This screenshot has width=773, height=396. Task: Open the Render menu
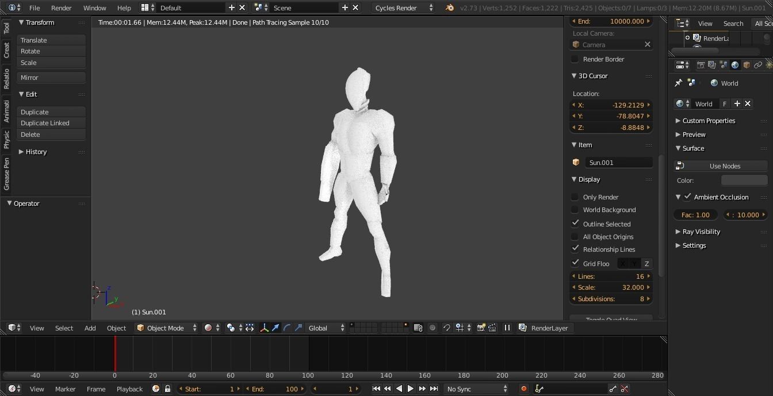tap(62, 7)
